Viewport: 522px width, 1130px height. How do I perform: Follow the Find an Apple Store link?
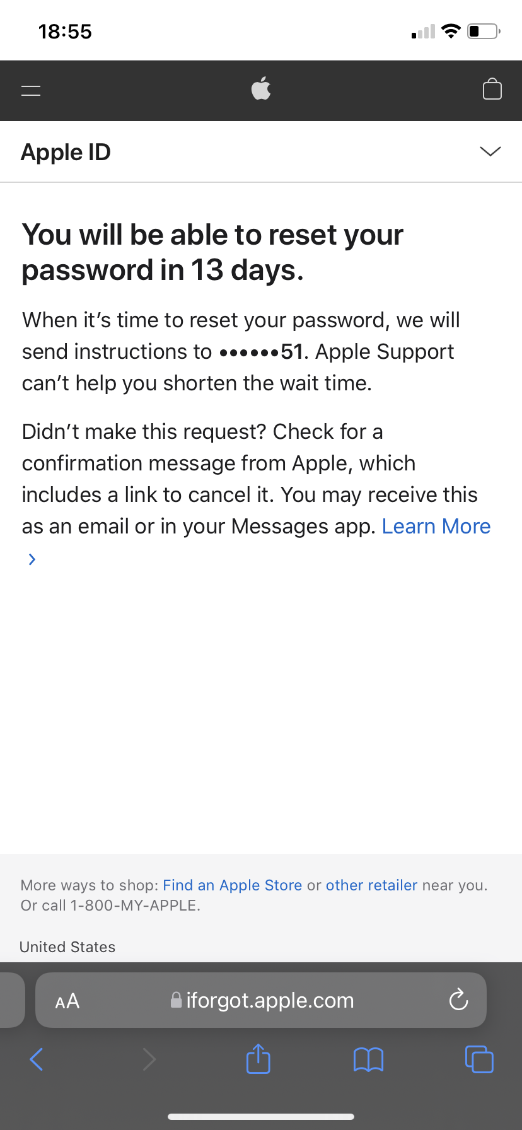click(233, 885)
